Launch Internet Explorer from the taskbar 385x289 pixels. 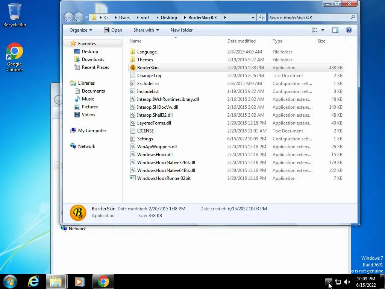(33, 281)
